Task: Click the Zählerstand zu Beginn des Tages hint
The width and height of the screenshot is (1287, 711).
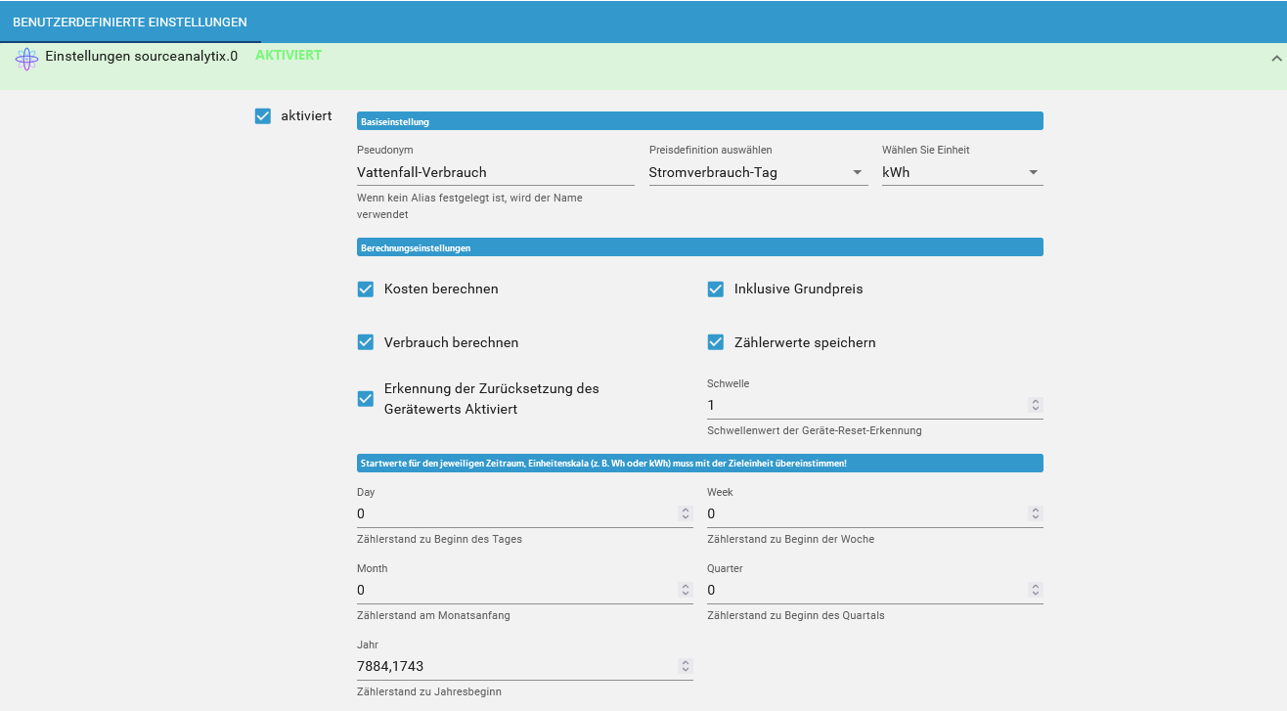Action: point(439,539)
